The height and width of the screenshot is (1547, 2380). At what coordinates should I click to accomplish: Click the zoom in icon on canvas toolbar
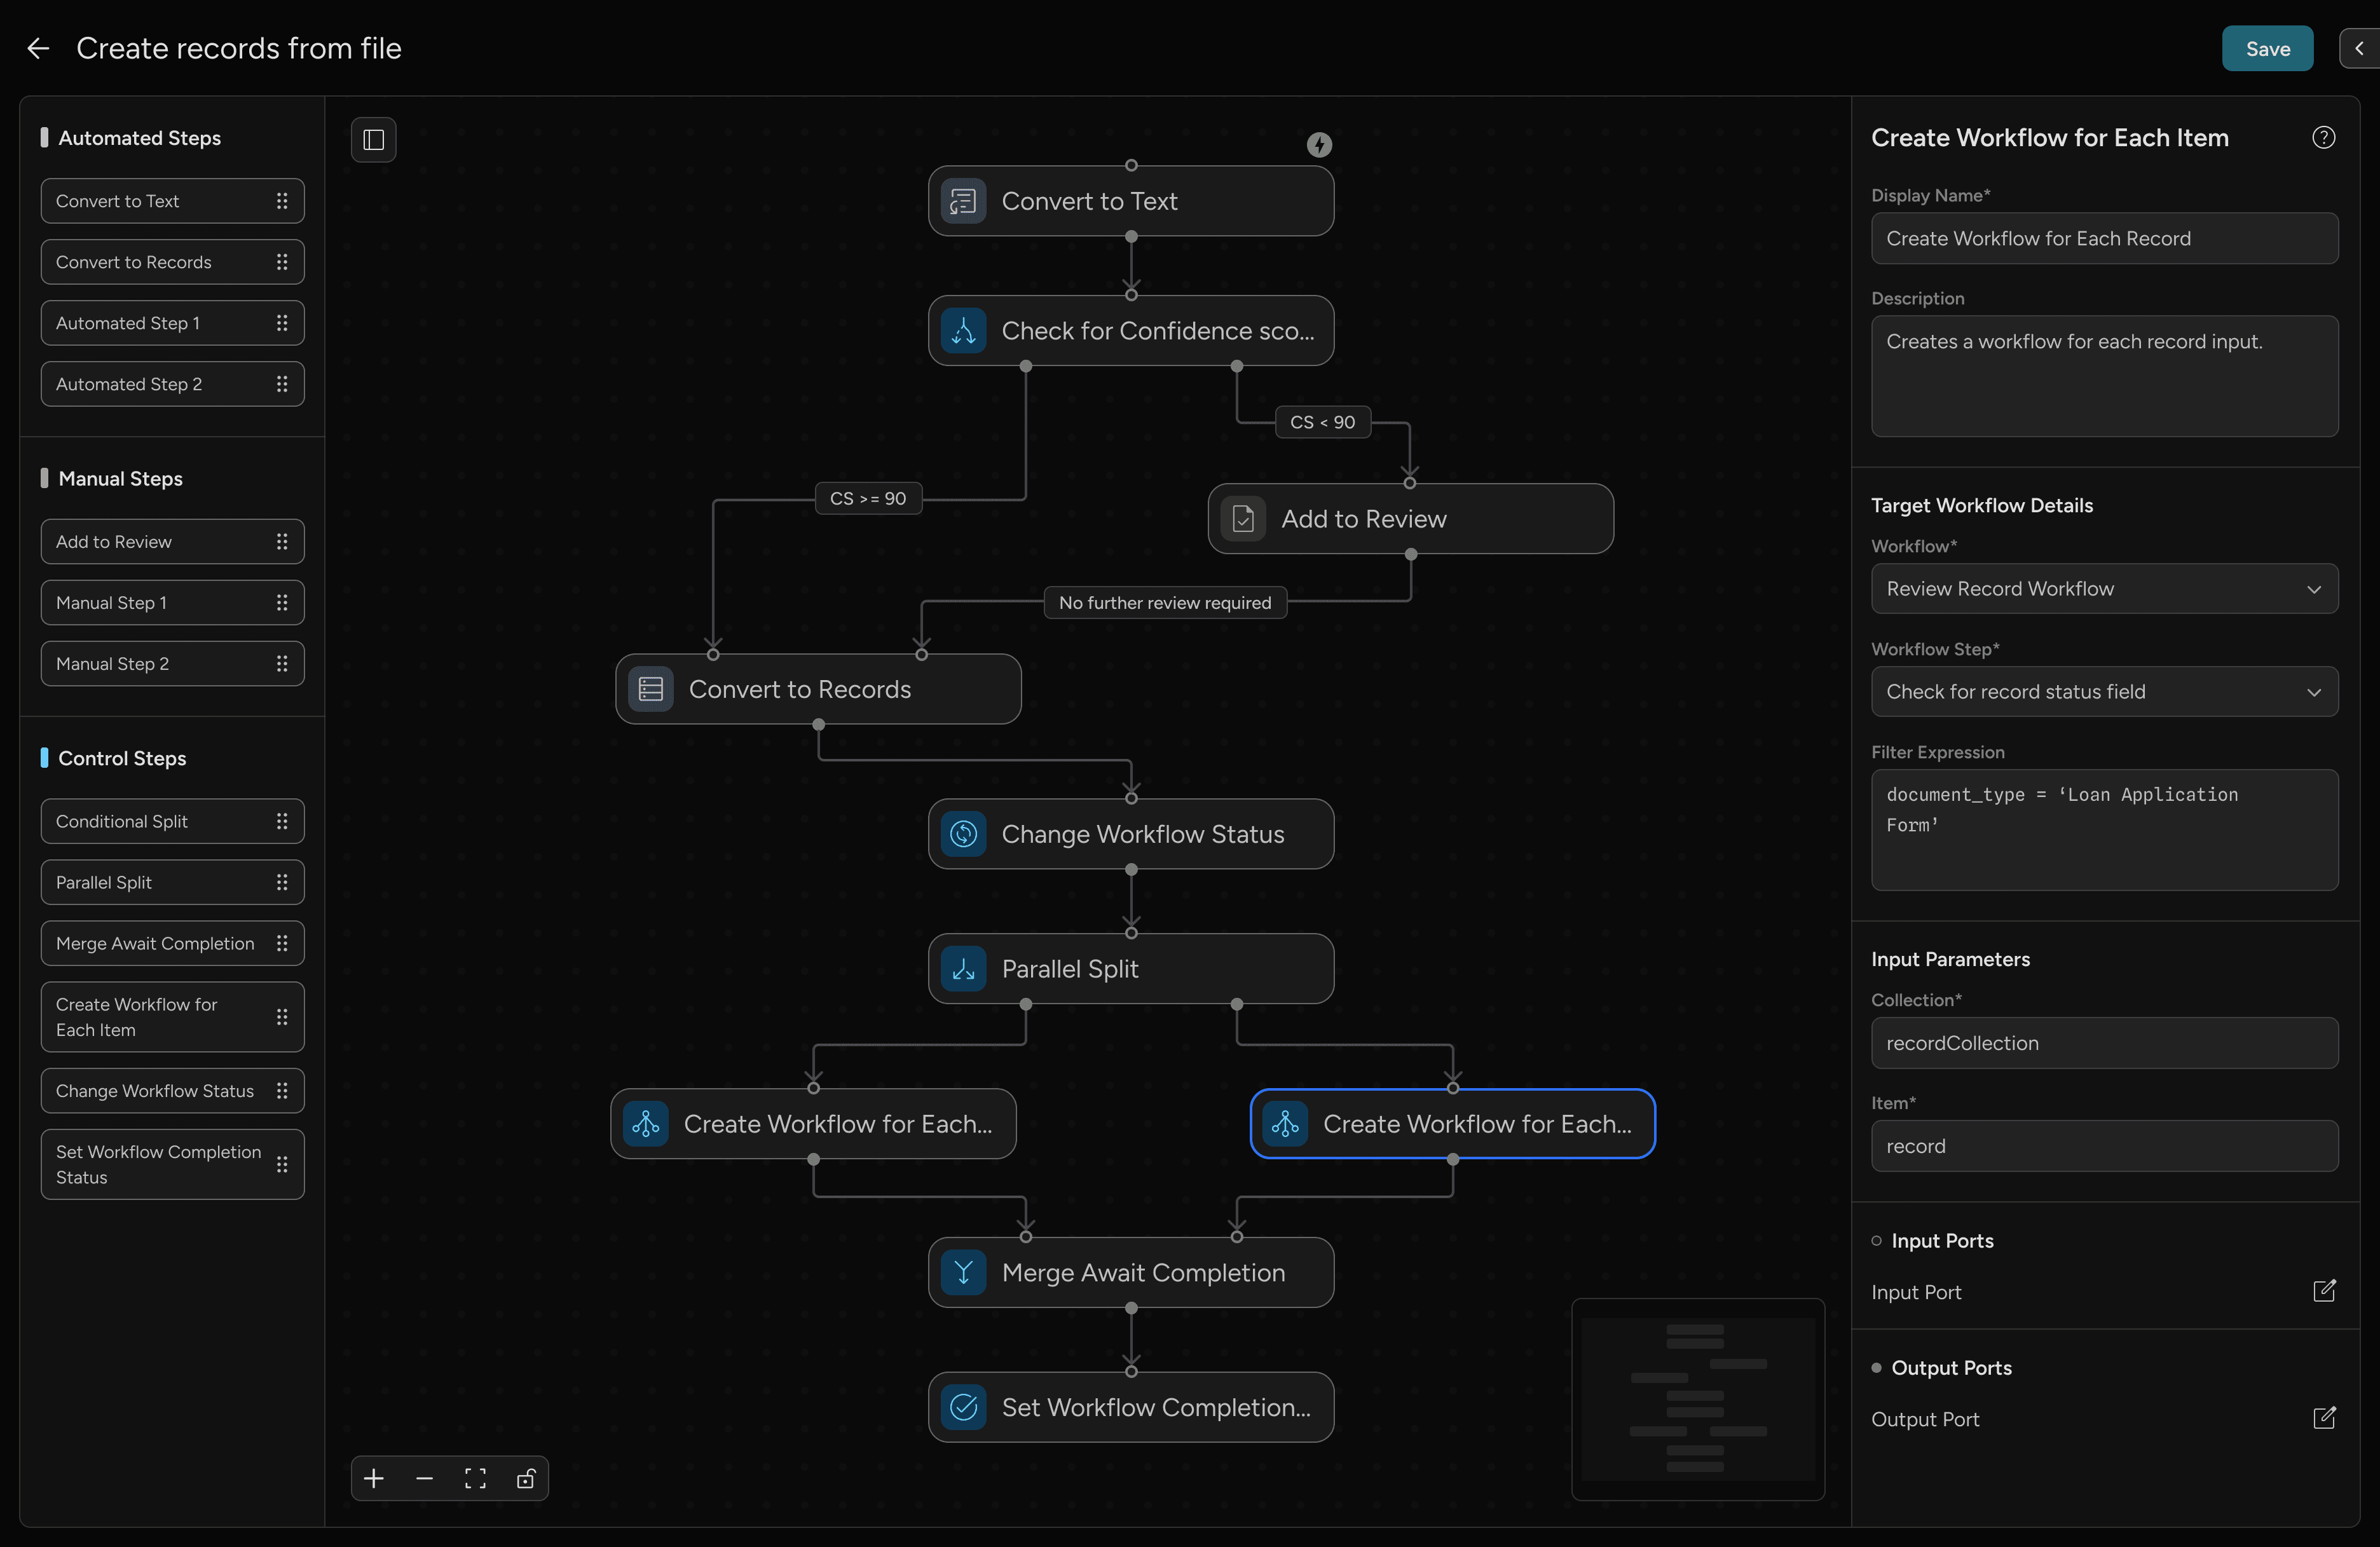[374, 1478]
